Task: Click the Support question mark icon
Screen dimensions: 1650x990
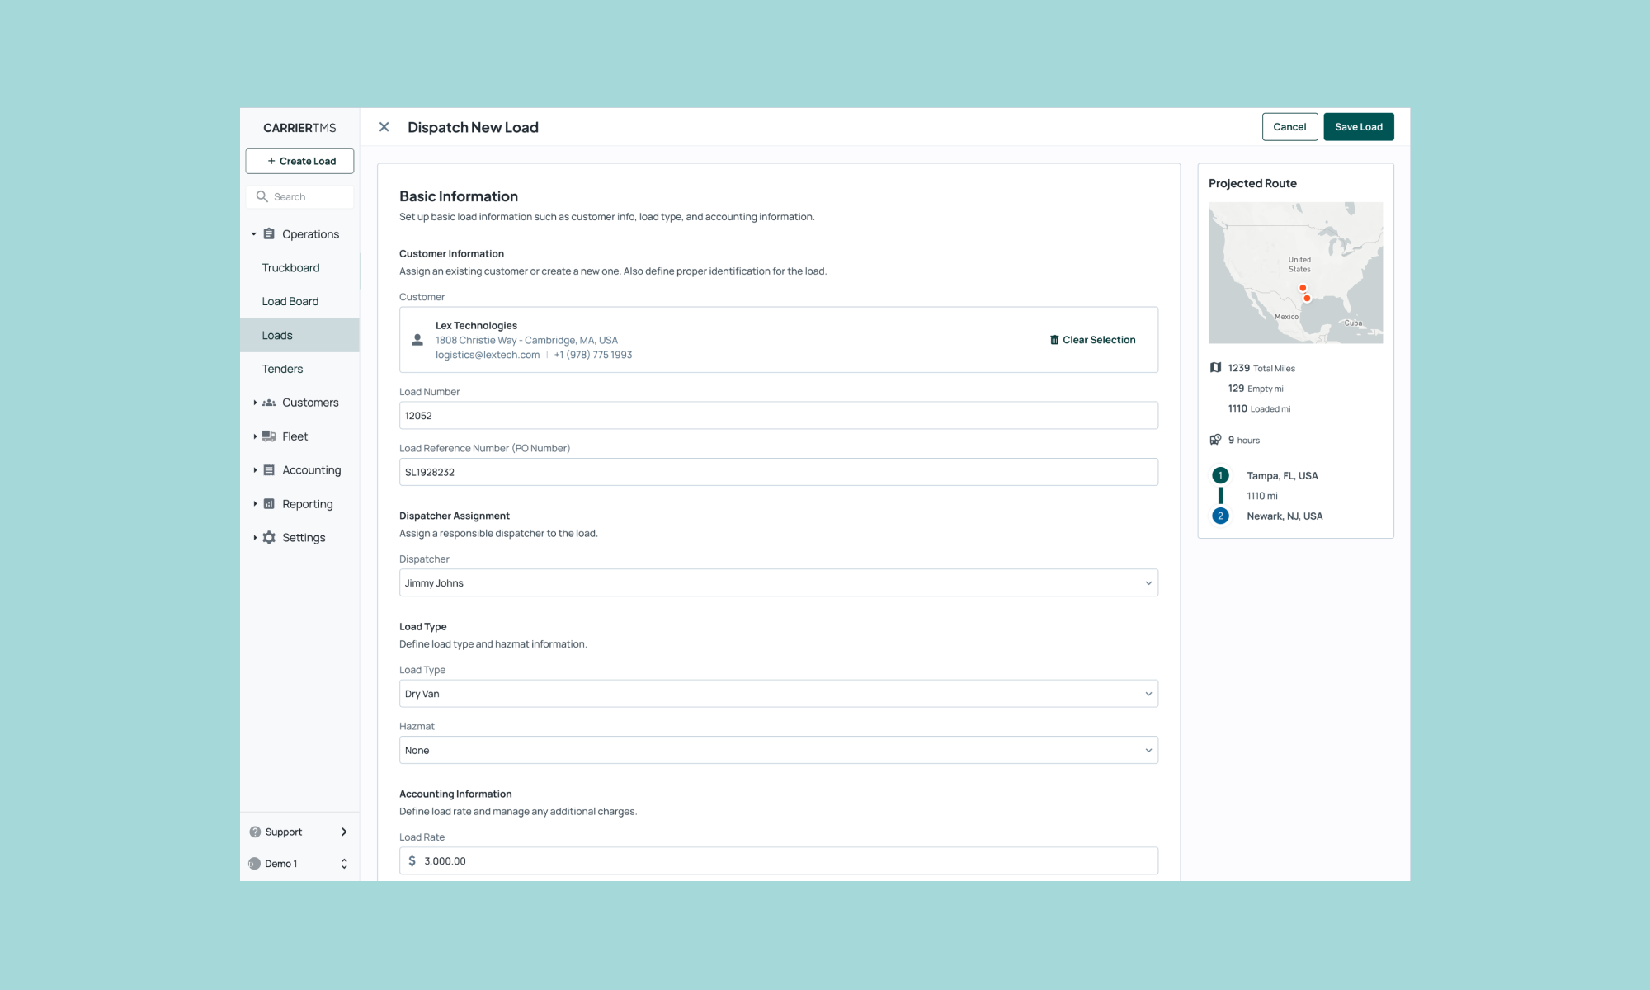Action: point(255,832)
